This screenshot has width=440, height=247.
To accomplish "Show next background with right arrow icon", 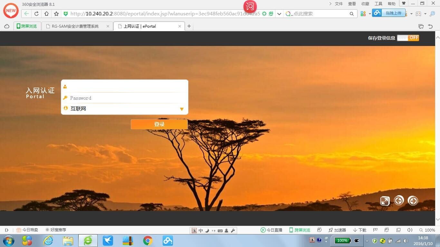I will coord(413,201).
